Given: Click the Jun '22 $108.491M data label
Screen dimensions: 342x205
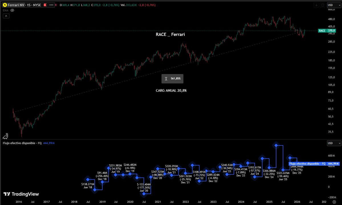Looking at the screenshot, I should coord(199,175).
